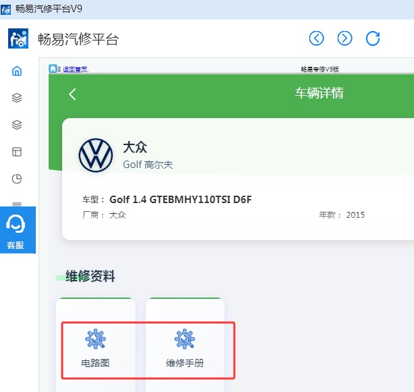Click the browser forward arrow icon
The height and width of the screenshot is (392, 414).
(x=344, y=38)
